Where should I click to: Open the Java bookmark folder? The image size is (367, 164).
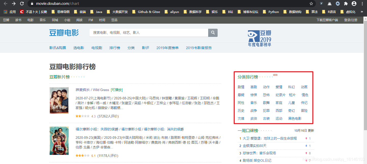96,12
